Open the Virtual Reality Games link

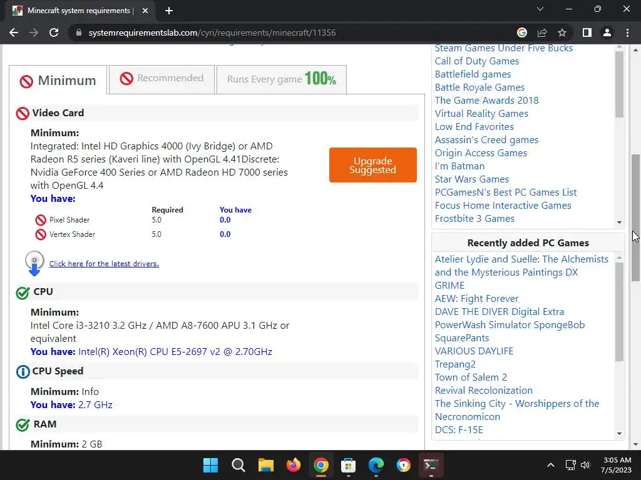(481, 114)
